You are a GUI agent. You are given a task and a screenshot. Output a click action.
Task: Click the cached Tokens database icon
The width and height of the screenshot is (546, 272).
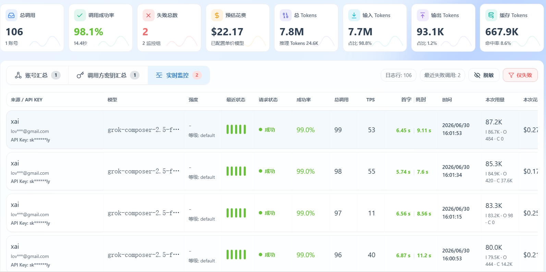491,15
